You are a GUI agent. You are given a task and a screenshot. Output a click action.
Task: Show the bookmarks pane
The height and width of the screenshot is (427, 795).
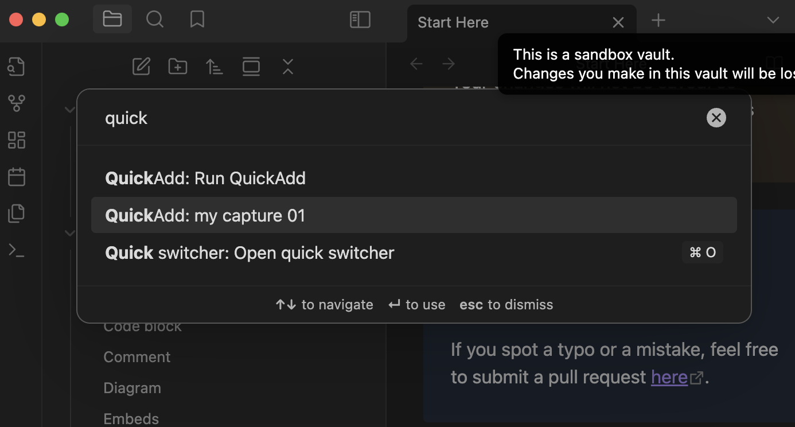pos(197,20)
